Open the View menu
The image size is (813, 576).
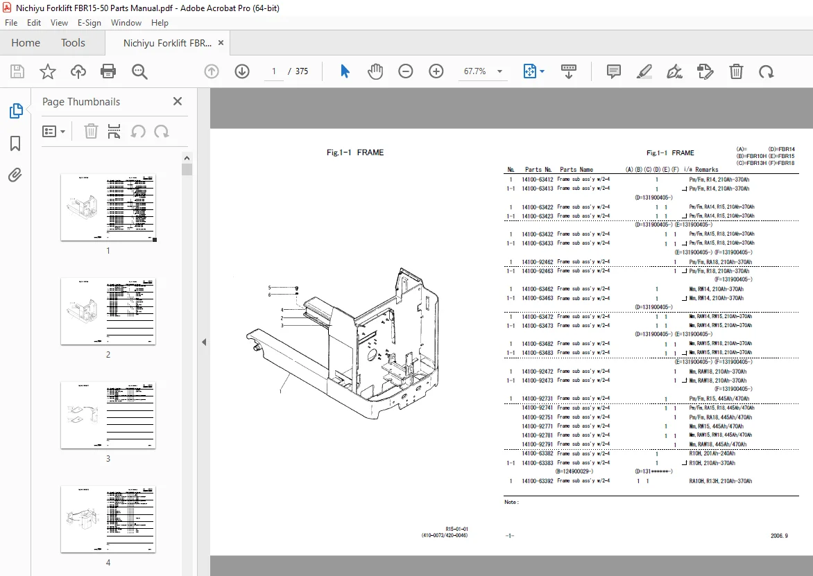click(x=59, y=23)
